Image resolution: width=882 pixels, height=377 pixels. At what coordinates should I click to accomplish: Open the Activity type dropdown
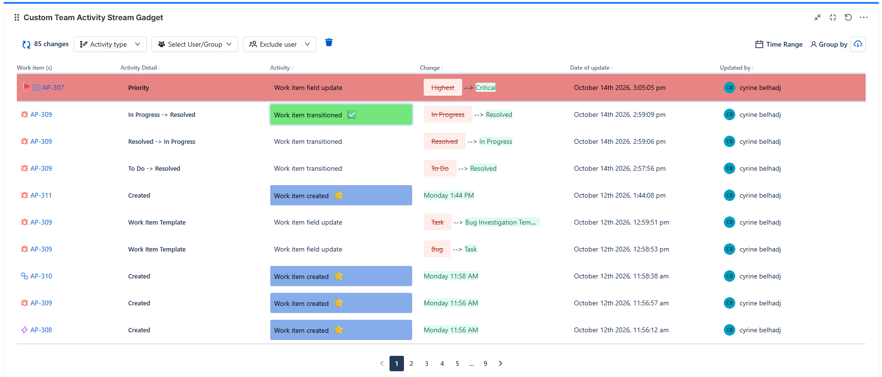click(110, 44)
